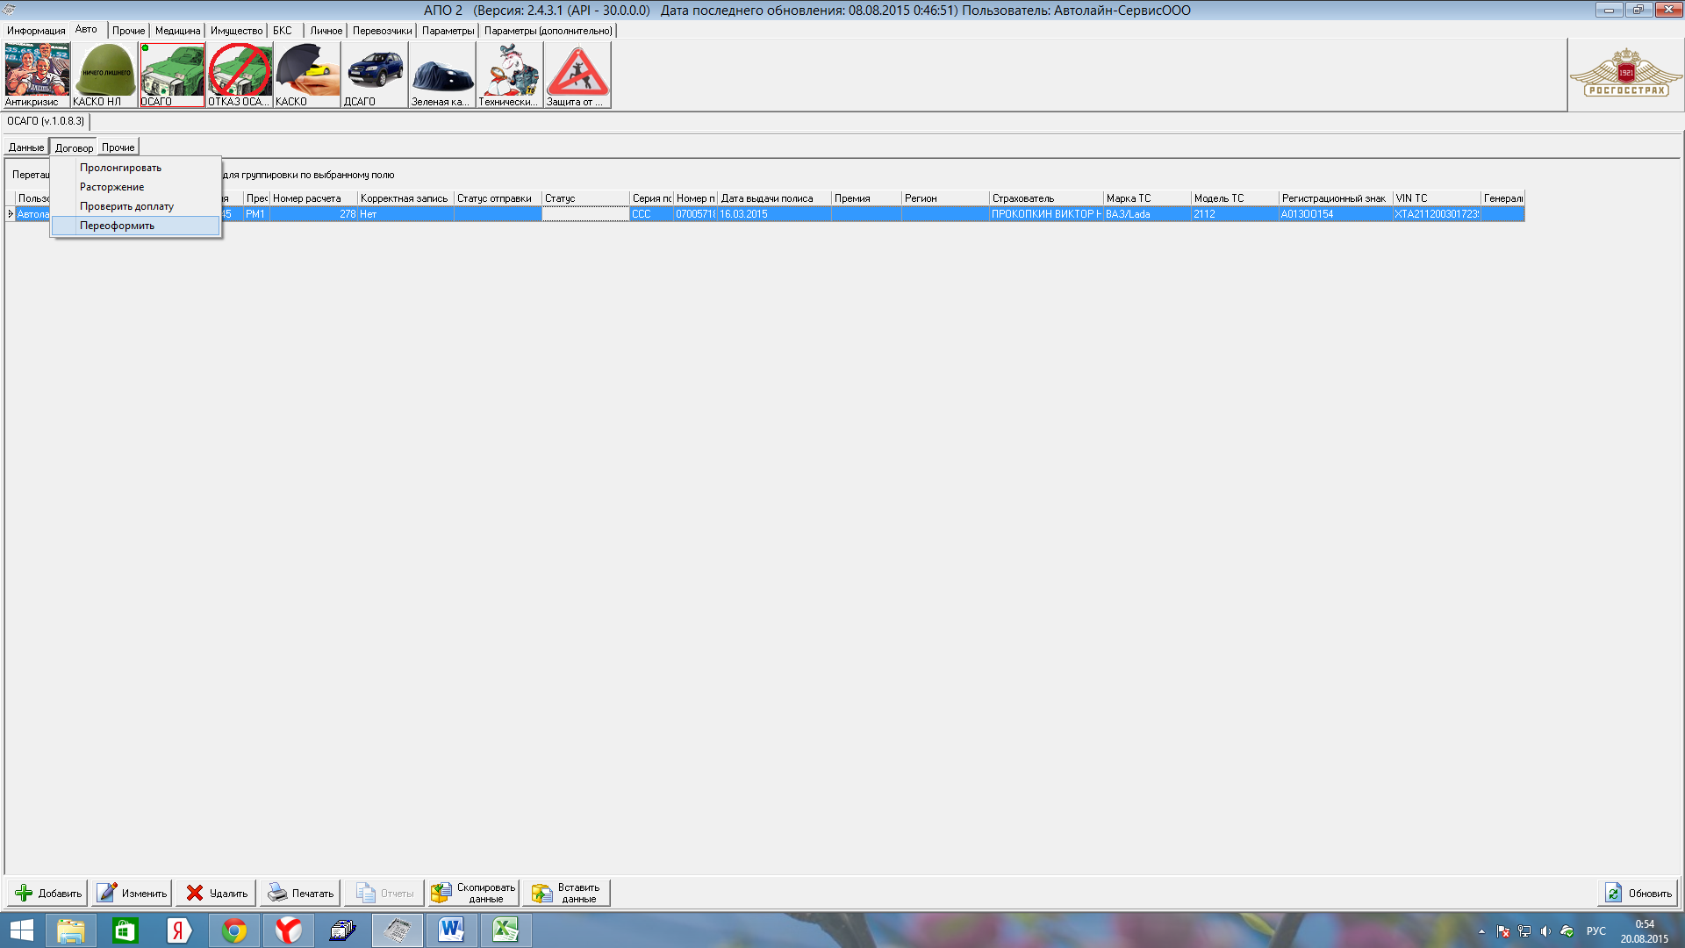Open the Технически... inspection icon

tap(509, 75)
